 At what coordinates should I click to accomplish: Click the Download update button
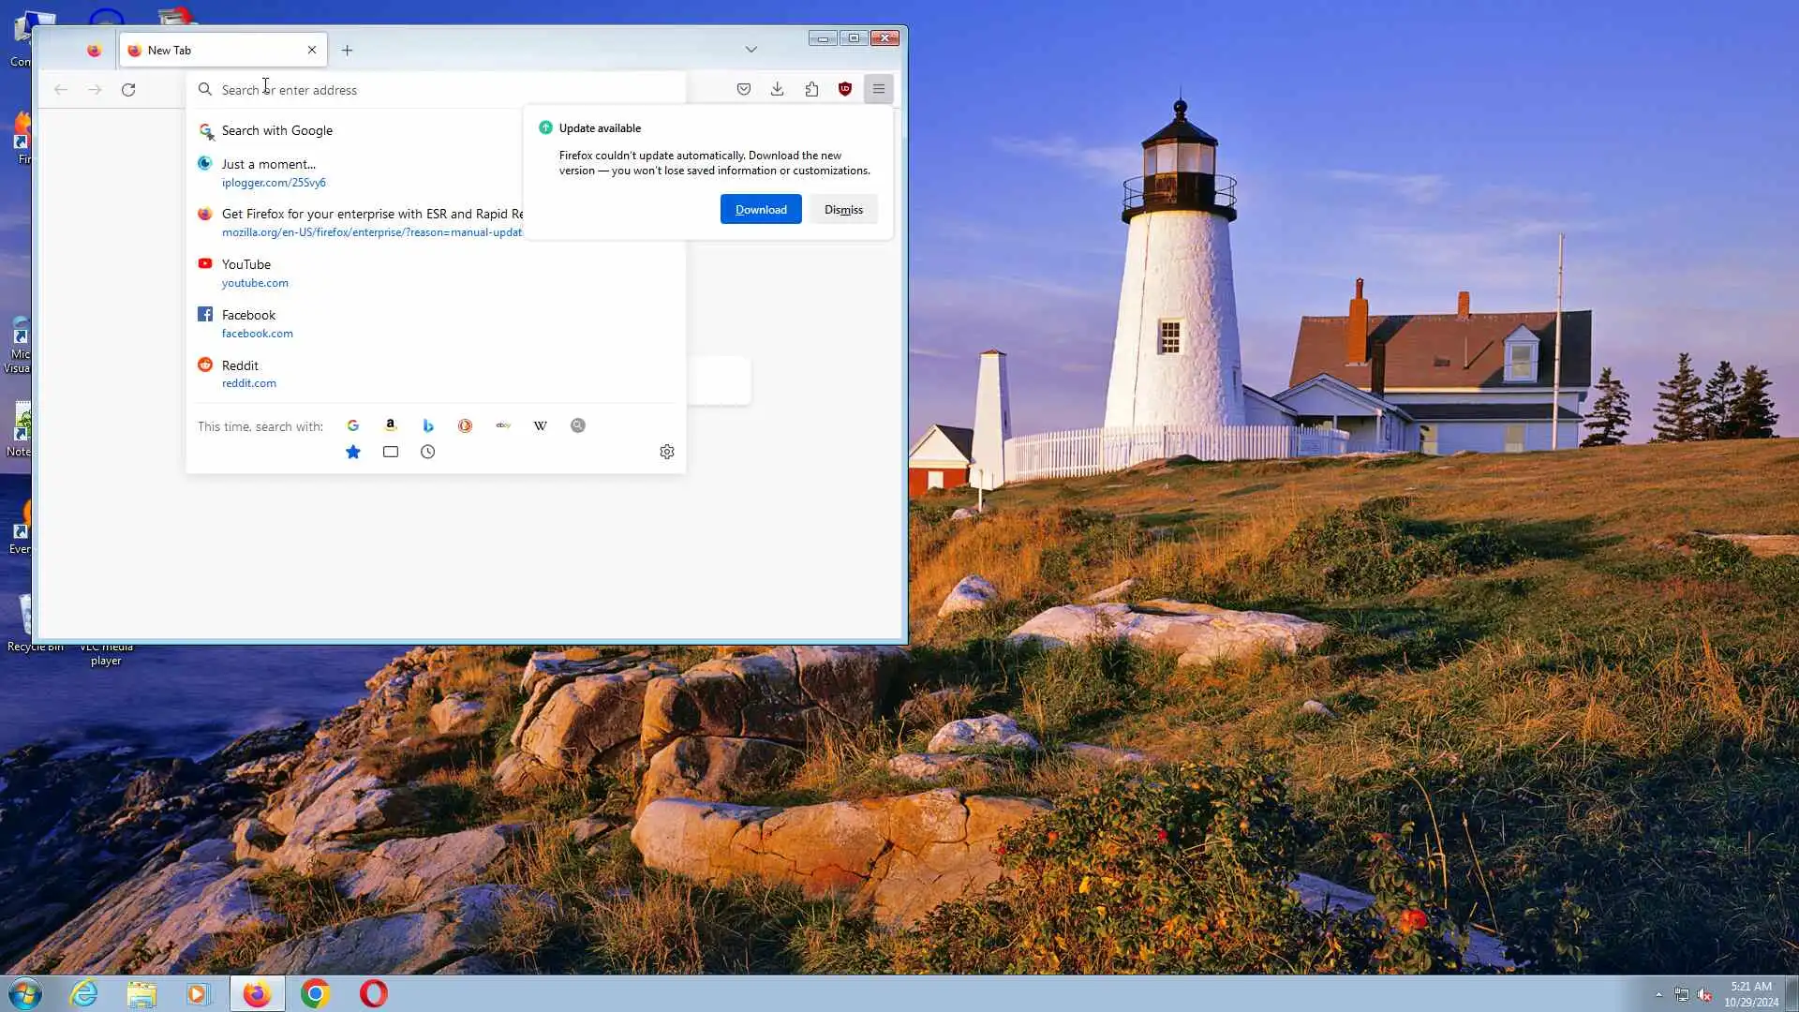click(761, 209)
